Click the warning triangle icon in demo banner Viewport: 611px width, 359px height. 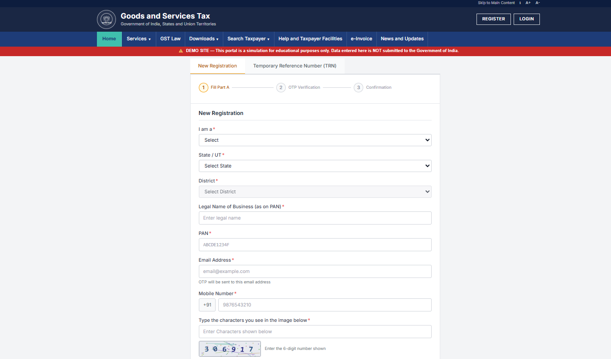click(x=181, y=51)
